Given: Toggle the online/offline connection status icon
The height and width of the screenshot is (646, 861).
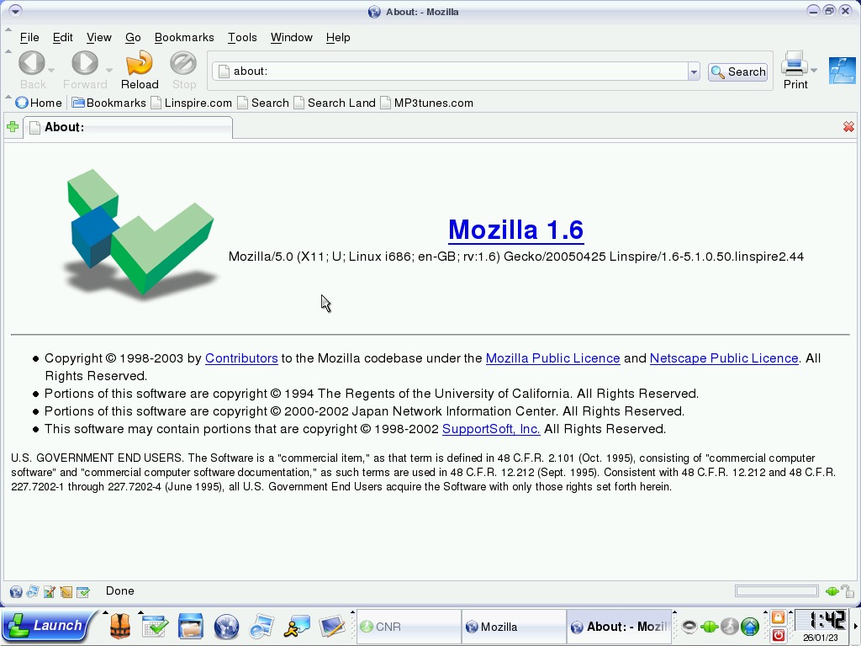Looking at the screenshot, I should click(x=832, y=591).
